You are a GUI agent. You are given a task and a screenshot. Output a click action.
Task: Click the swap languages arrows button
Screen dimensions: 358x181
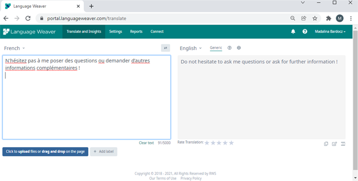165,48
